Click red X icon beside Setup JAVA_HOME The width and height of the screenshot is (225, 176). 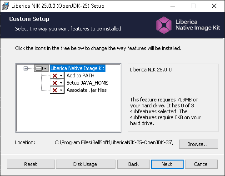(x=55, y=83)
